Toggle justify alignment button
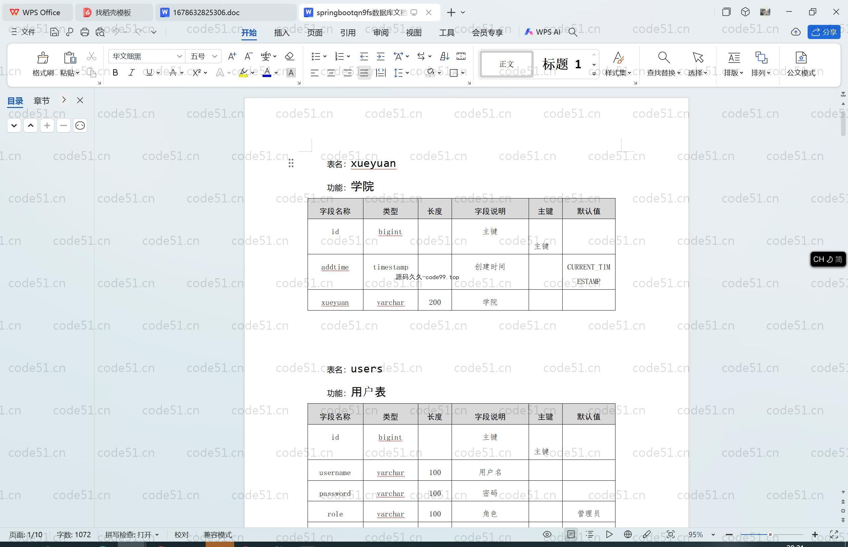Viewport: 848px width, 547px height. pyautogui.click(x=364, y=73)
